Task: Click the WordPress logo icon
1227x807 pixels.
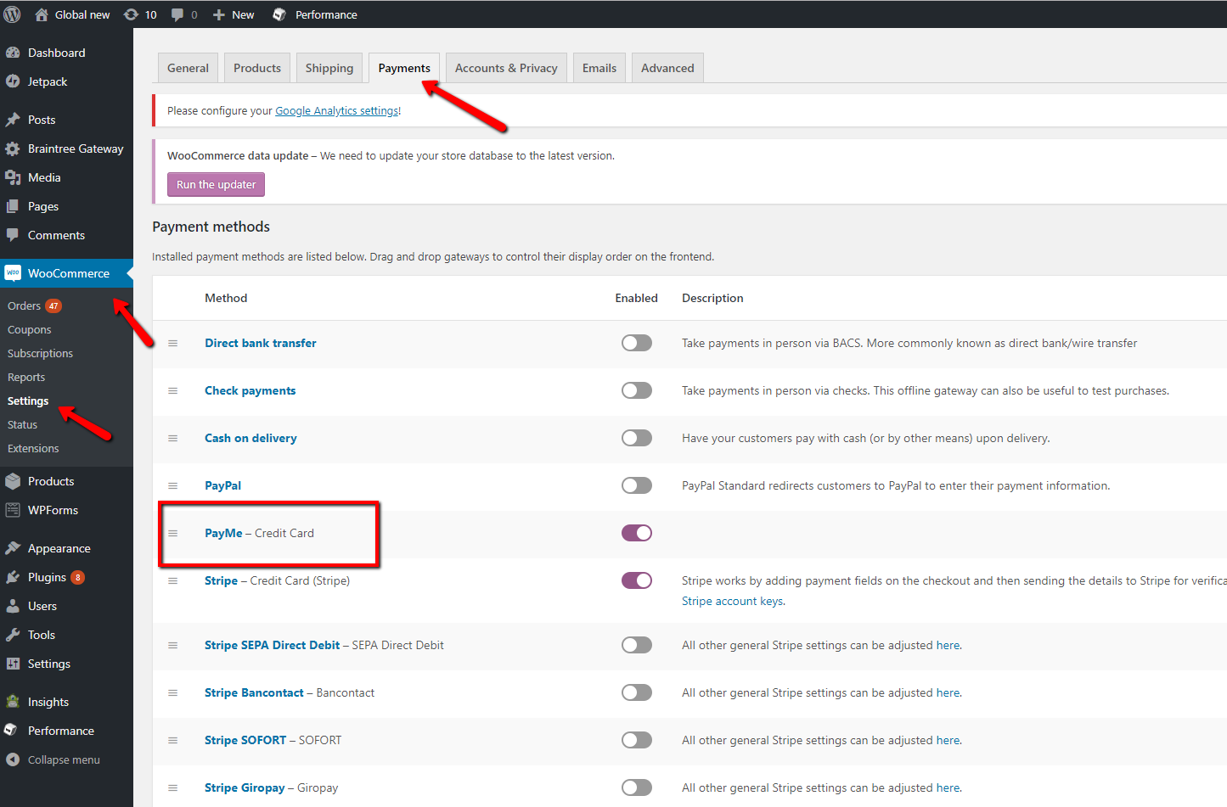Action: (13, 14)
